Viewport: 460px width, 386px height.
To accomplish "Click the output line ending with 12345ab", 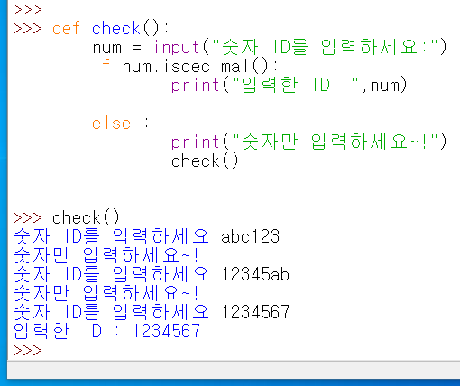I will point(152,274).
